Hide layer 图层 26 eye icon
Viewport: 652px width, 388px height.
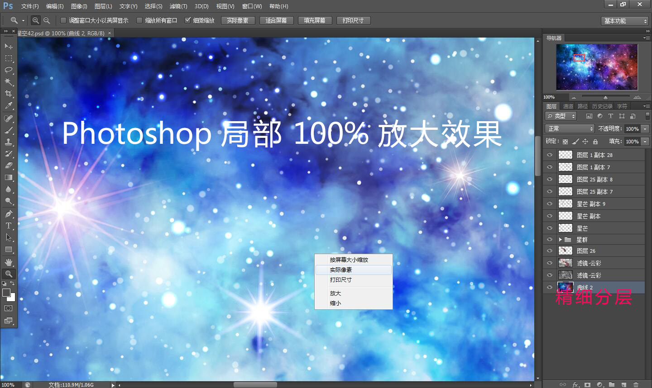pyautogui.click(x=550, y=251)
